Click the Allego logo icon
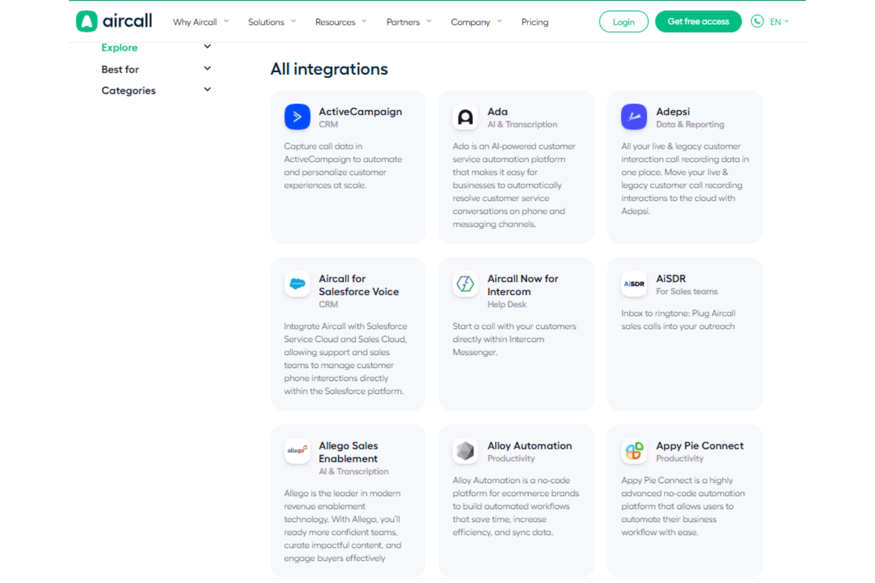 297,451
